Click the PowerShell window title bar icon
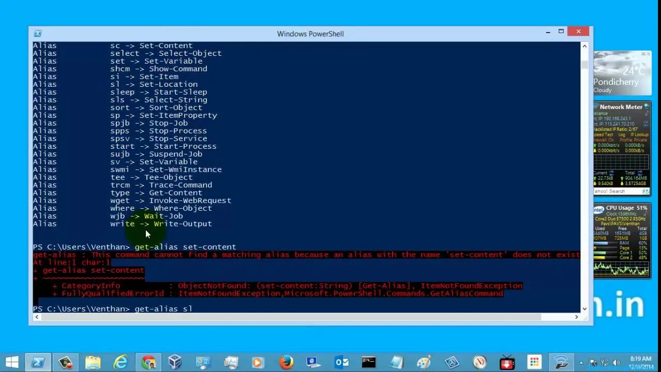661x372 pixels. click(38, 34)
